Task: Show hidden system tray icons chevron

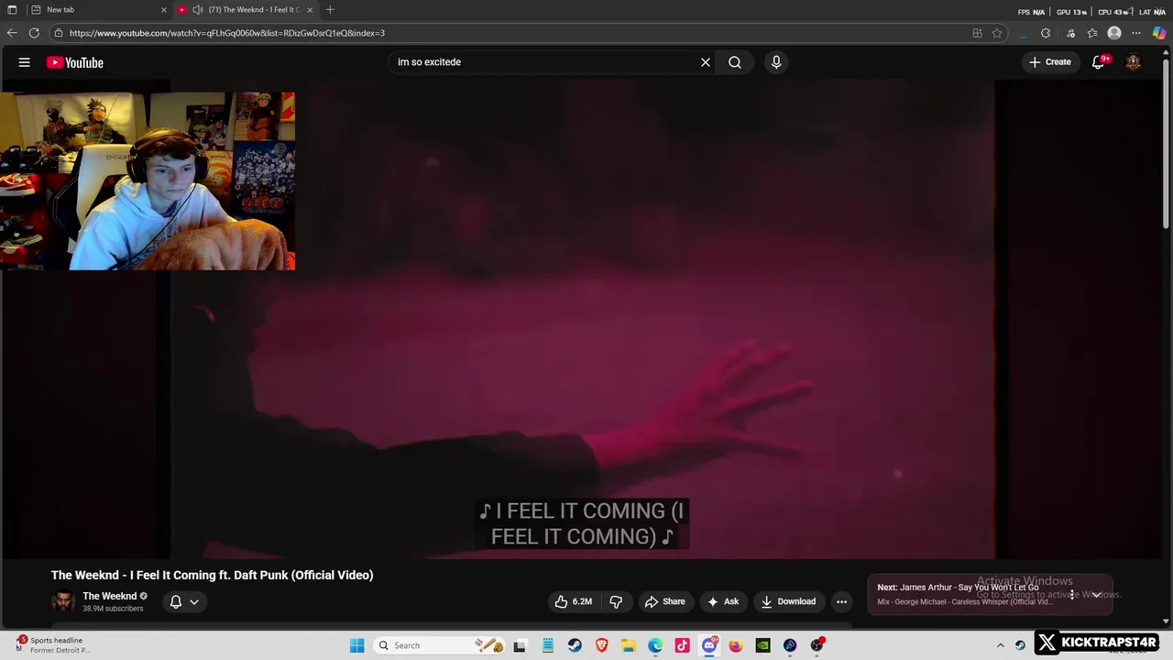Action: click(1001, 645)
